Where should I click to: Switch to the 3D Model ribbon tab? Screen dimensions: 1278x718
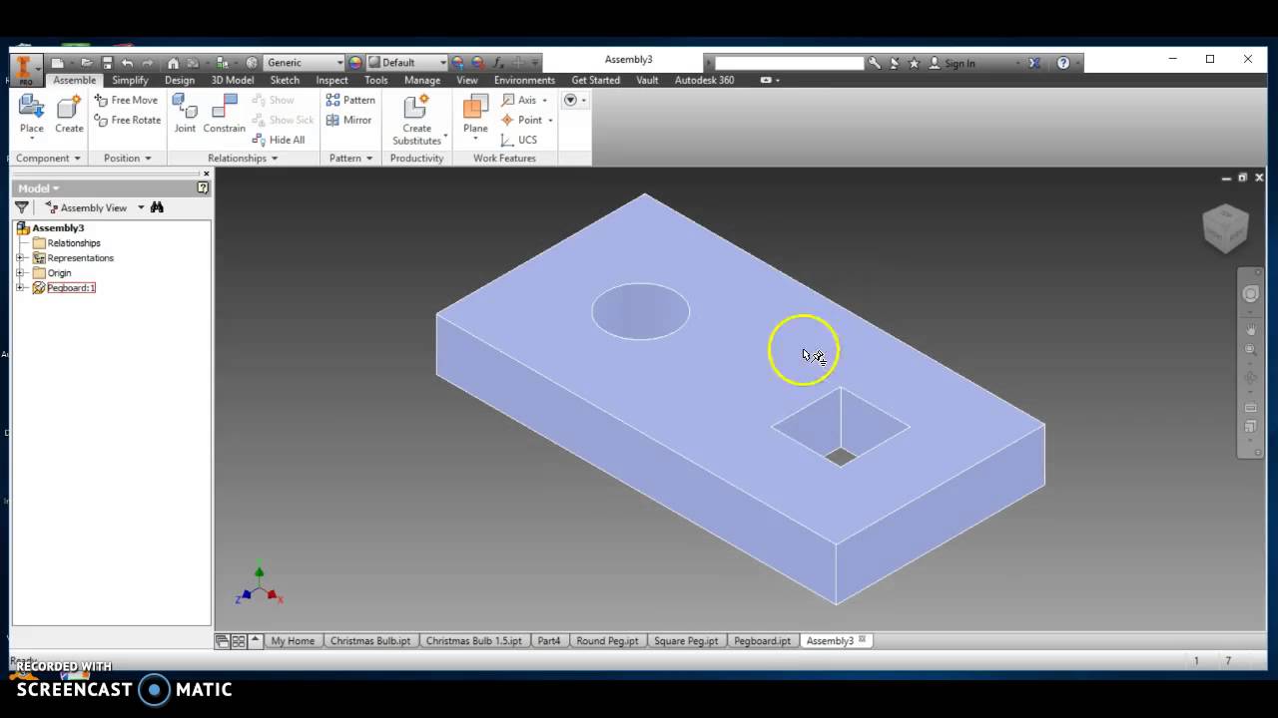click(x=233, y=80)
